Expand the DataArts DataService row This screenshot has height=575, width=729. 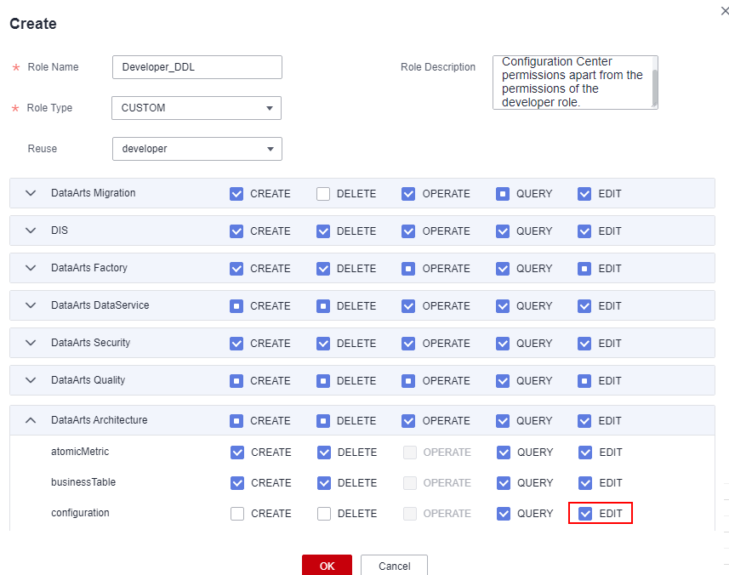(31, 305)
